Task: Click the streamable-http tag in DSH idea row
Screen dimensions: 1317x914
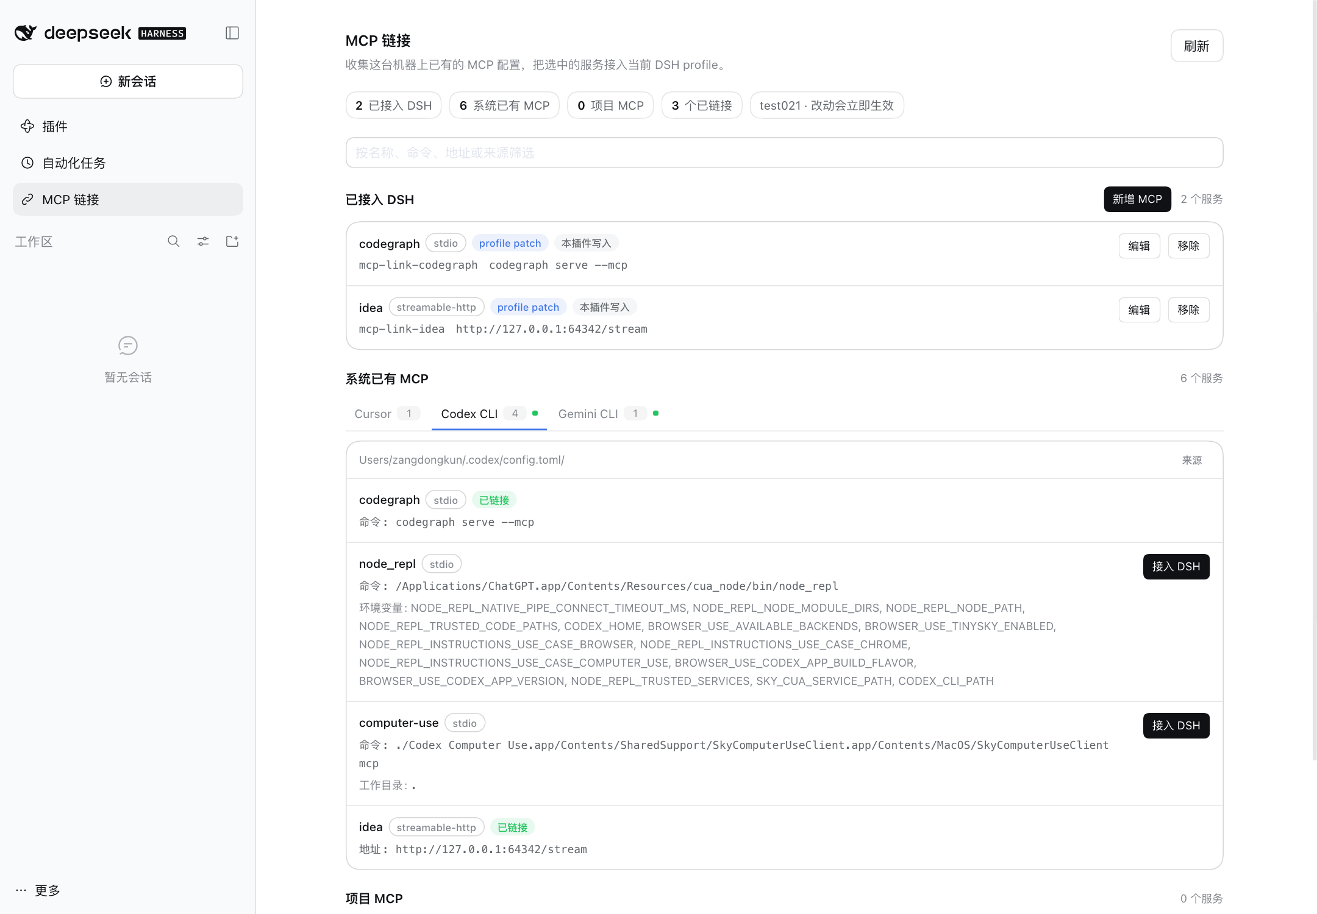Action: [437, 307]
